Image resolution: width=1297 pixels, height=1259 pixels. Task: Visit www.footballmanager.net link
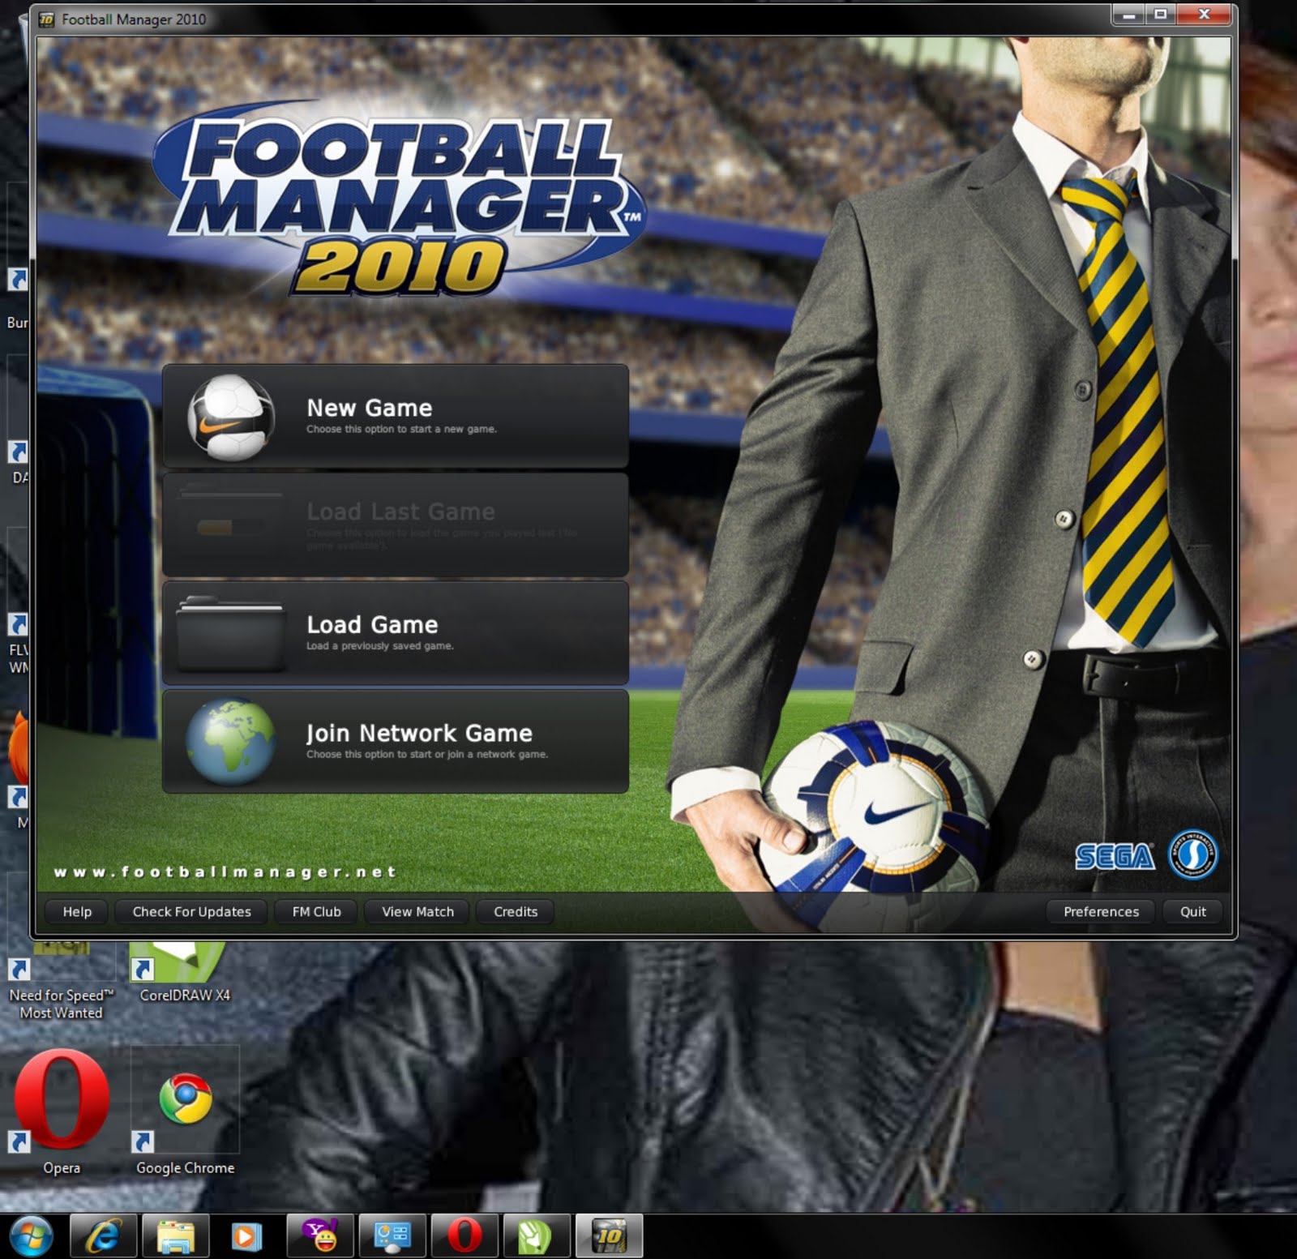click(x=225, y=872)
